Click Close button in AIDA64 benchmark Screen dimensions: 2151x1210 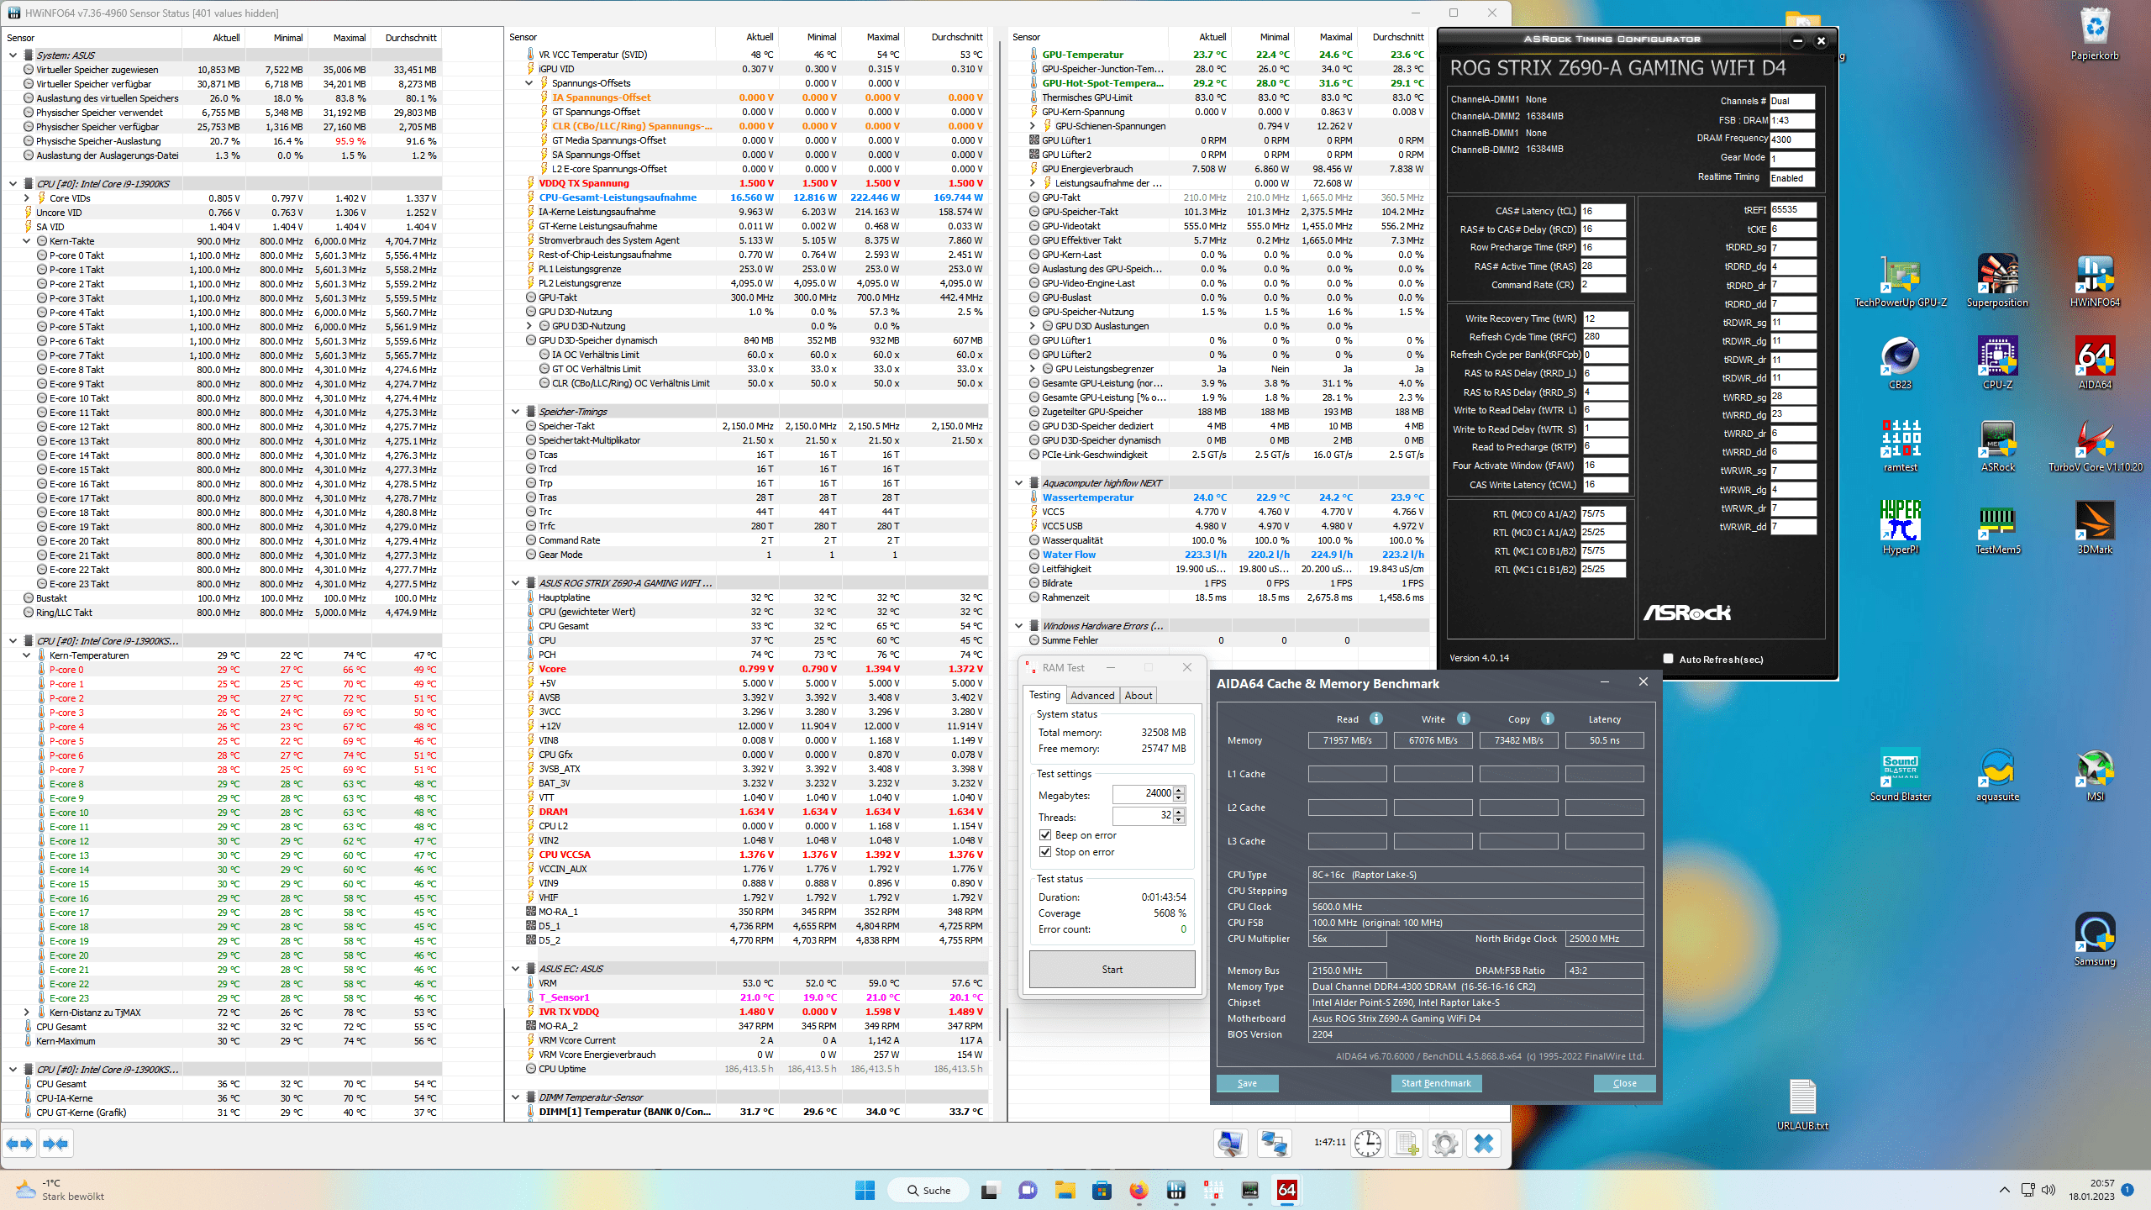pos(1624,1083)
